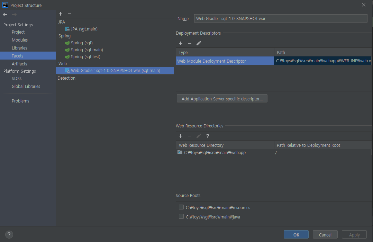Click the OK button
This screenshot has width=373, height=242.
click(296, 235)
